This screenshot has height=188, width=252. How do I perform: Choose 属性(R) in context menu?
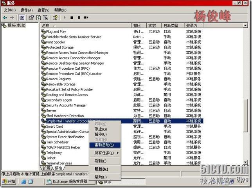click(x=105, y=169)
